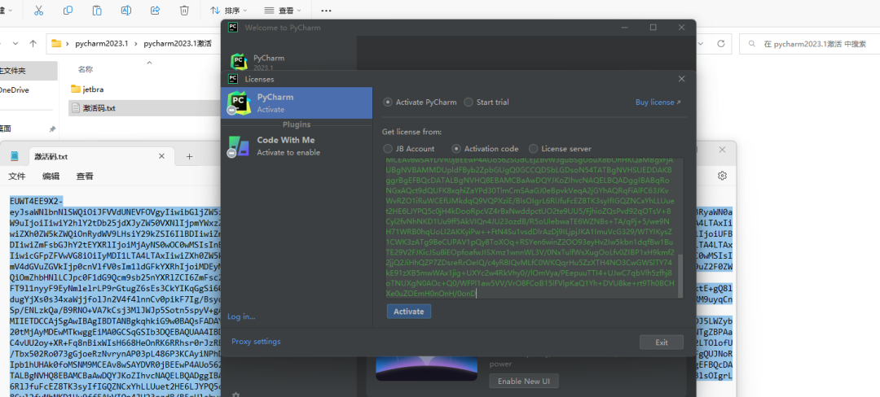880x397 pixels.
Task: Minimize the Welcome to PyCharm window
Action: tap(625, 28)
